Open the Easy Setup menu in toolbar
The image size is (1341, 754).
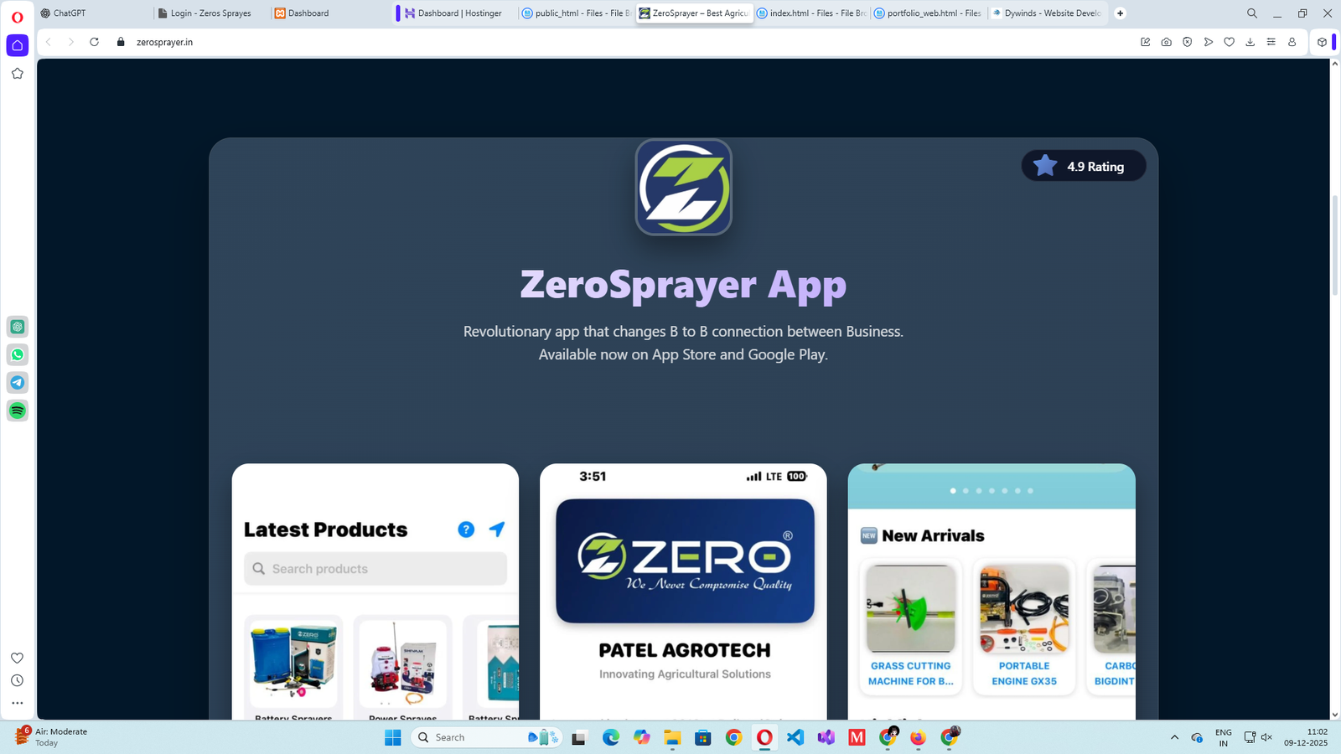(1271, 42)
